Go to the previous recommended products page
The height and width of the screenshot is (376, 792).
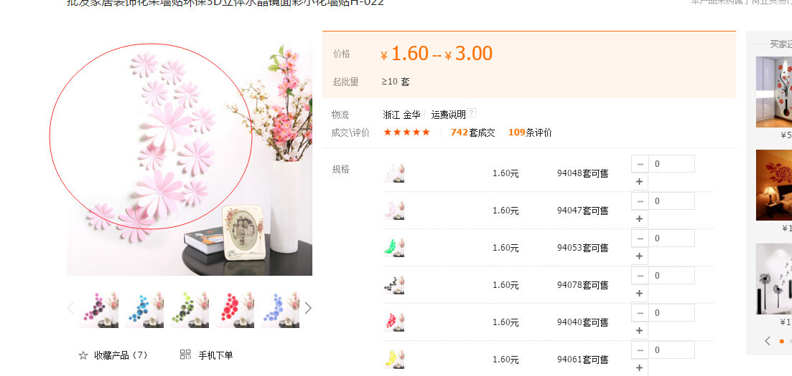(x=768, y=341)
